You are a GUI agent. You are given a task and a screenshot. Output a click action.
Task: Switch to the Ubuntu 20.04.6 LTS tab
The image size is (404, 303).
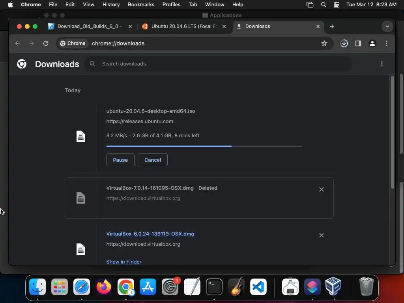click(184, 26)
